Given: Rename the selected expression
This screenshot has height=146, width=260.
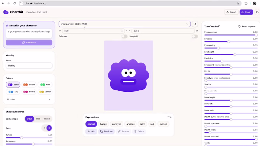Looking at the screenshot, I should click(123, 131).
